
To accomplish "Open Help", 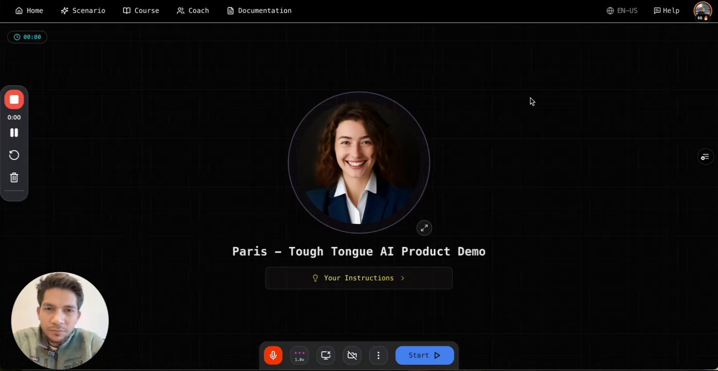I will pyautogui.click(x=666, y=10).
